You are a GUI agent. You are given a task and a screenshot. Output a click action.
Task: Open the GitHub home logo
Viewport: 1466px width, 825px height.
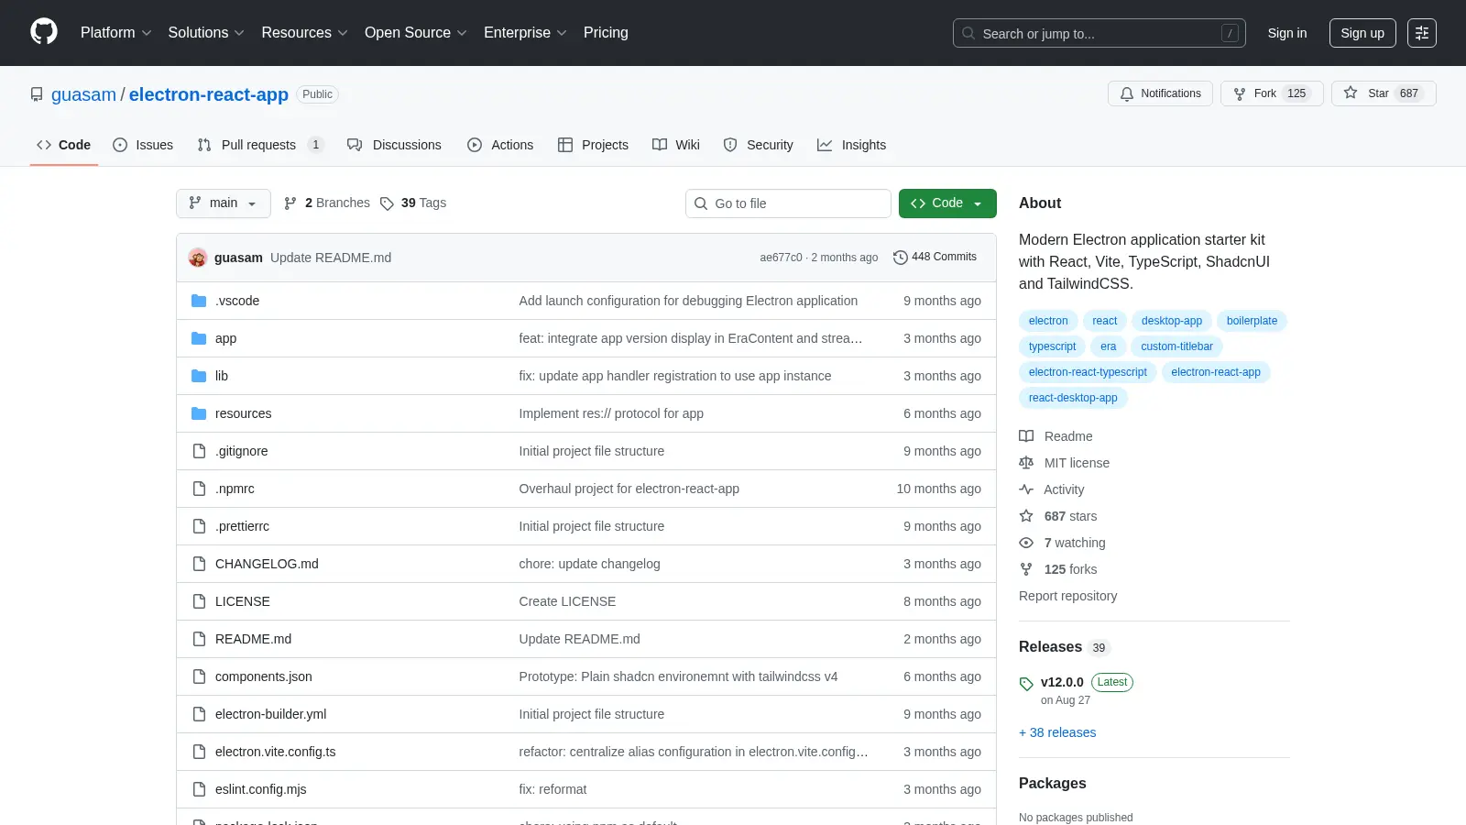(44, 32)
